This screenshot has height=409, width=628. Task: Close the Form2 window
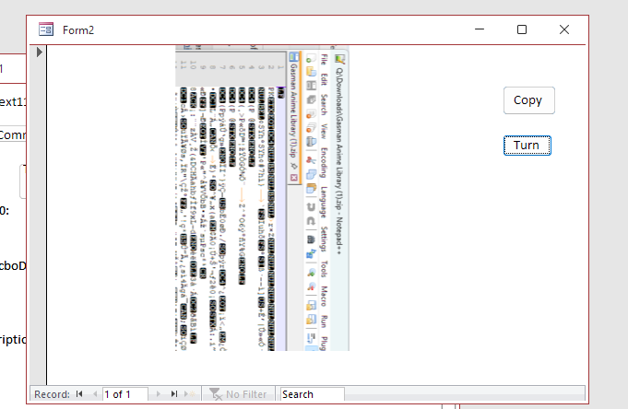point(564,29)
